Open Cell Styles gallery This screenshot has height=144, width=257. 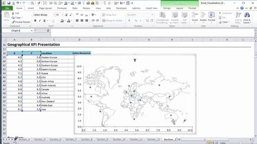184,18
